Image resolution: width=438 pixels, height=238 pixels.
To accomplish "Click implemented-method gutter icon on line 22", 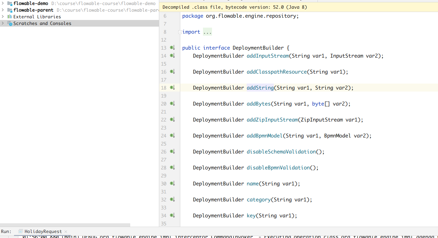I will click(172, 119).
